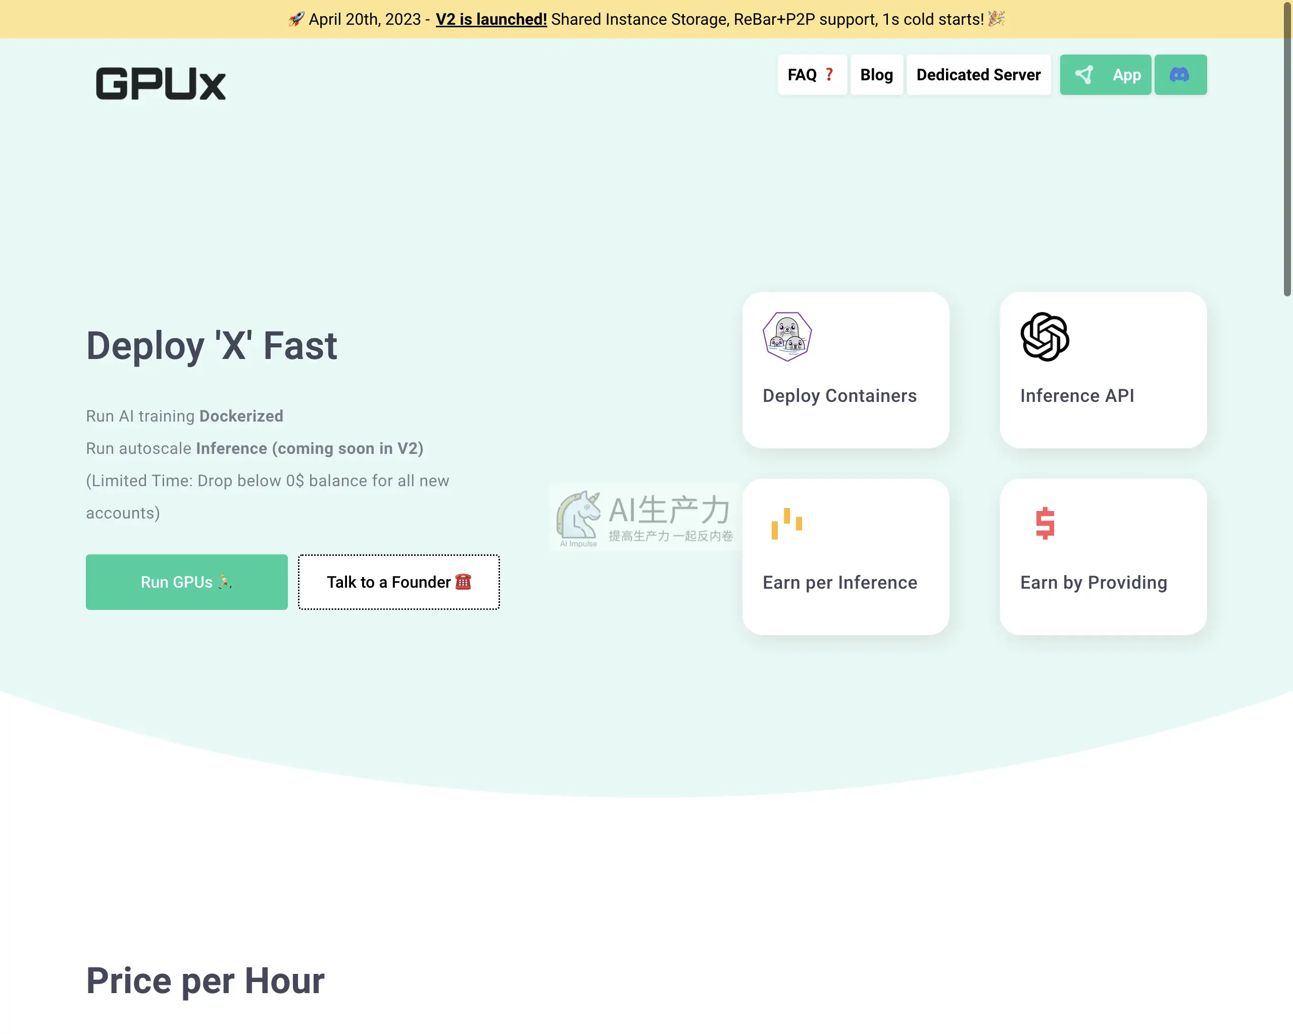The width and height of the screenshot is (1293, 1034).
Task: Click the 'Price per Hour' heading
Action: [205, 981]
